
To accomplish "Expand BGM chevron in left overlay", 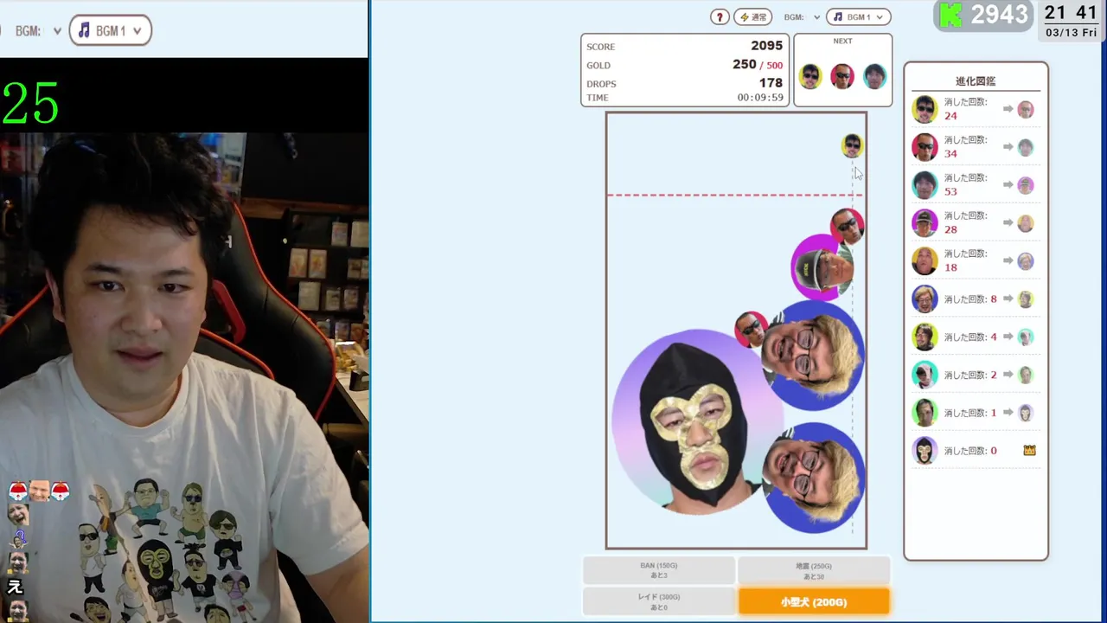I will (57, 31).
